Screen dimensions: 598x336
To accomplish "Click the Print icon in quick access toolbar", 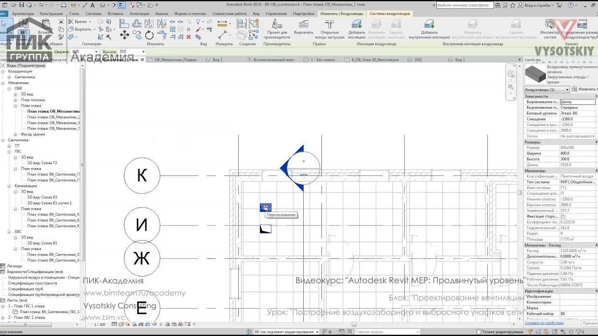I will (64, 5).
